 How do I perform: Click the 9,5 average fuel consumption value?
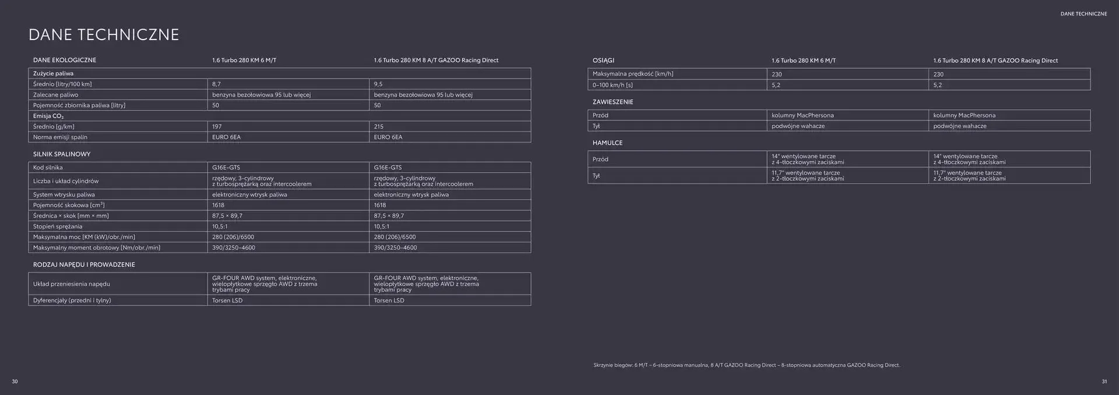(x=378, y=84)
